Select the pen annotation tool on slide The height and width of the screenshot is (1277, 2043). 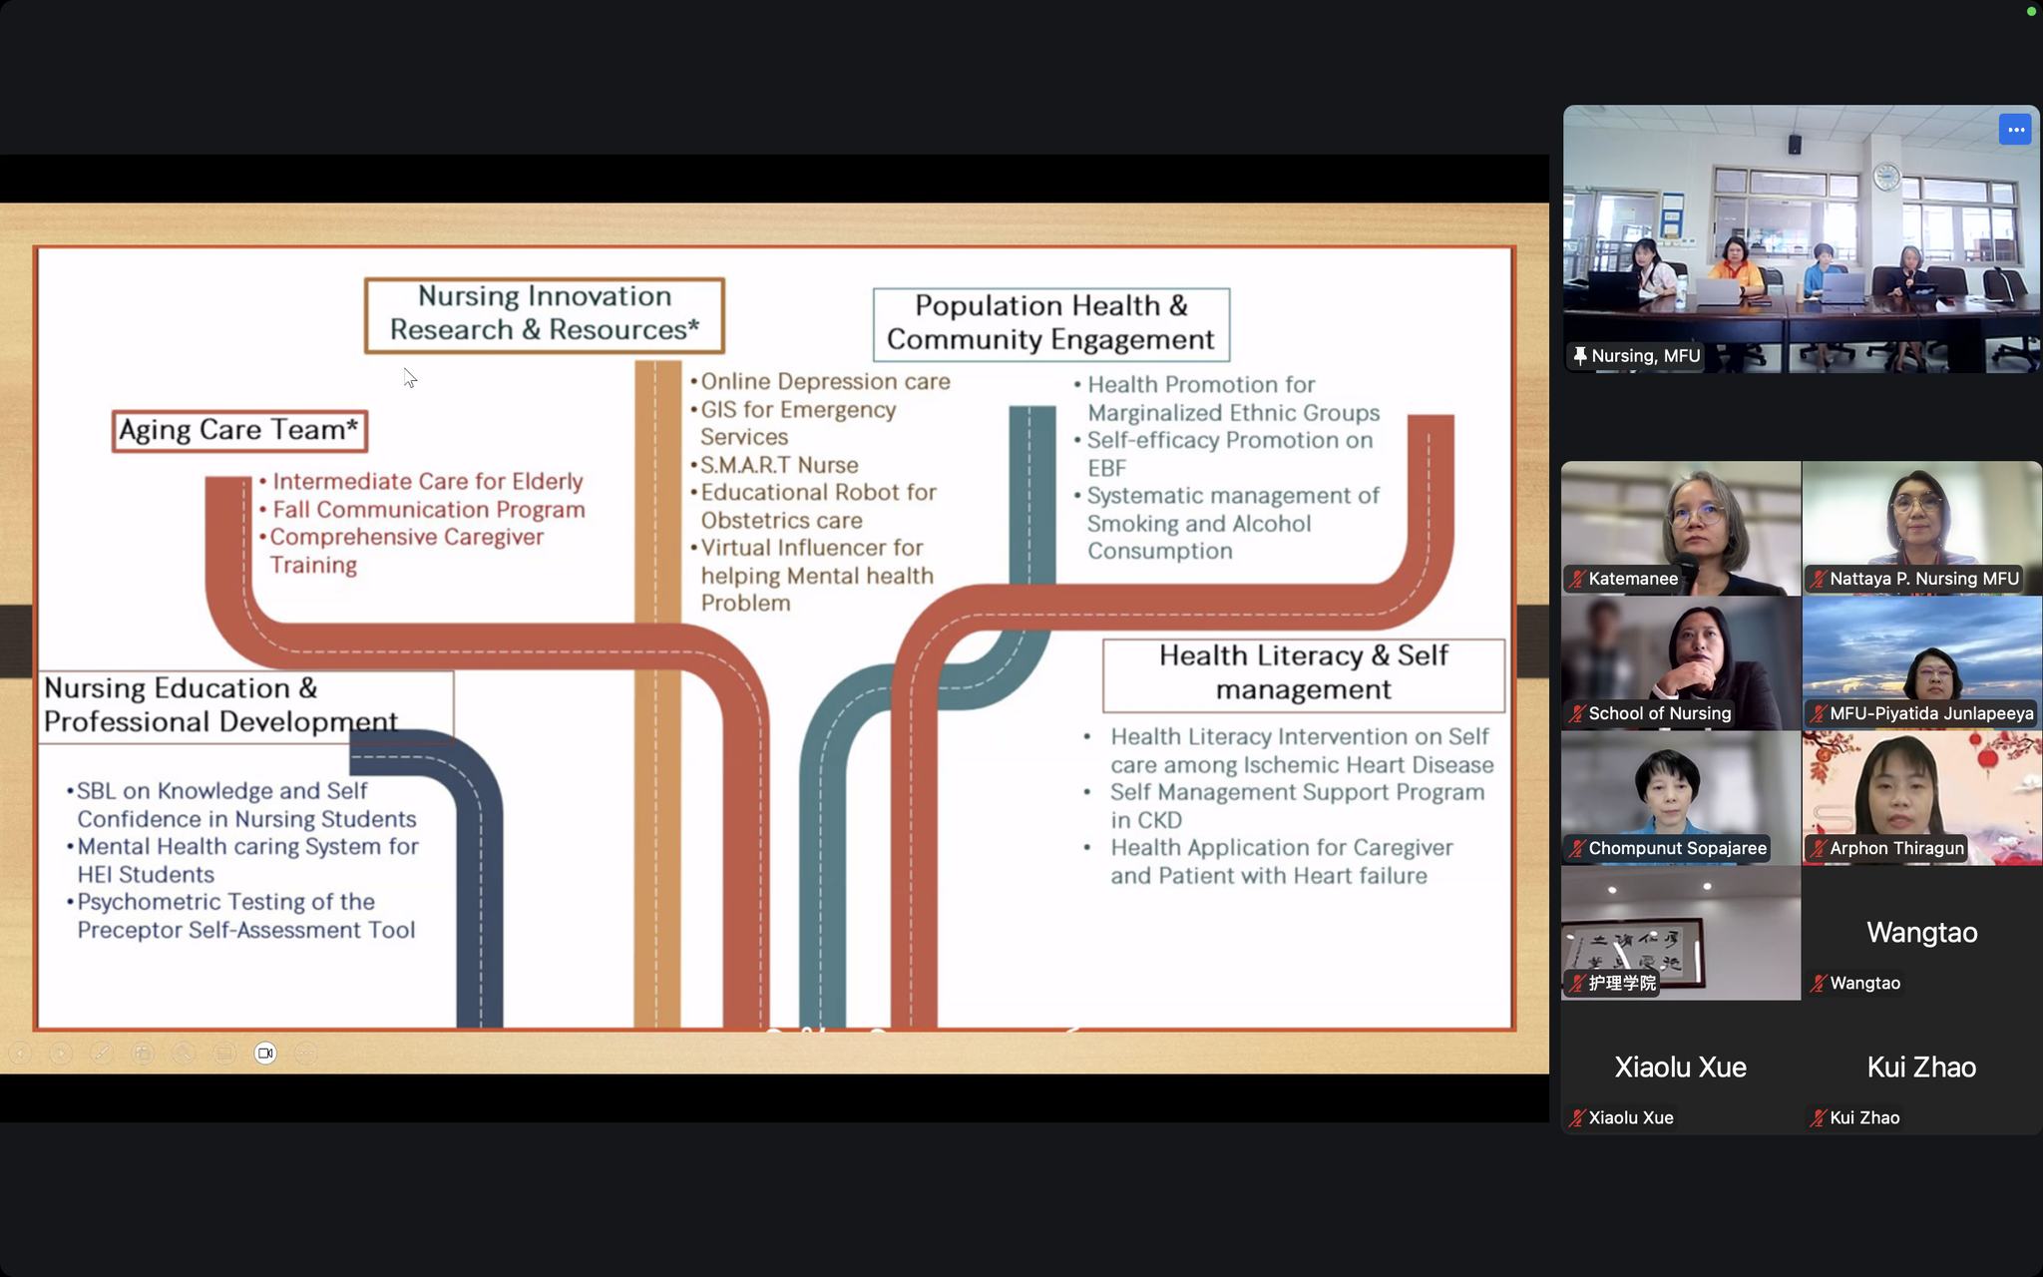click(x=102, y=1053)
